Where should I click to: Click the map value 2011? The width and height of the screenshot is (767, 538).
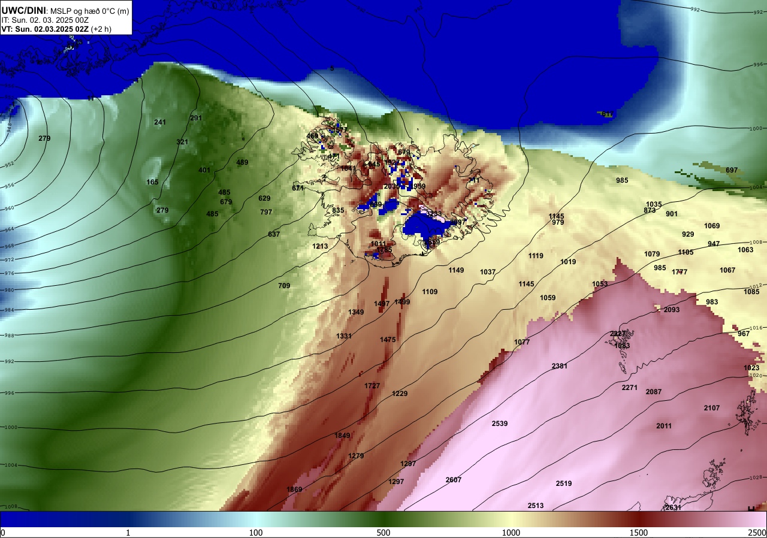click(x=664, y=426)
